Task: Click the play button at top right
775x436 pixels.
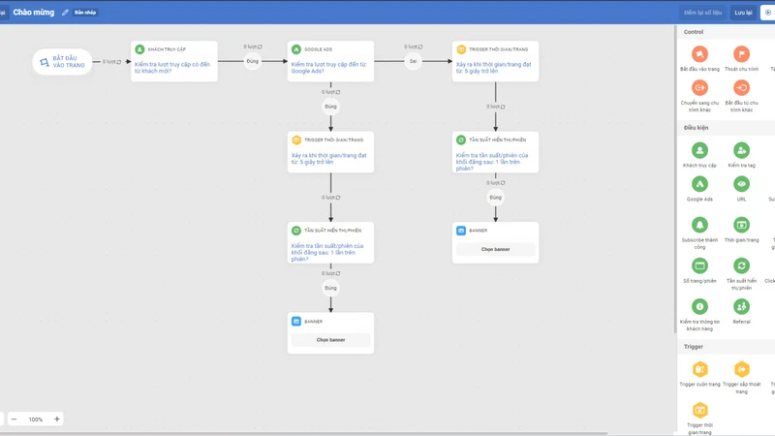Action: click(x=767, y=13)
